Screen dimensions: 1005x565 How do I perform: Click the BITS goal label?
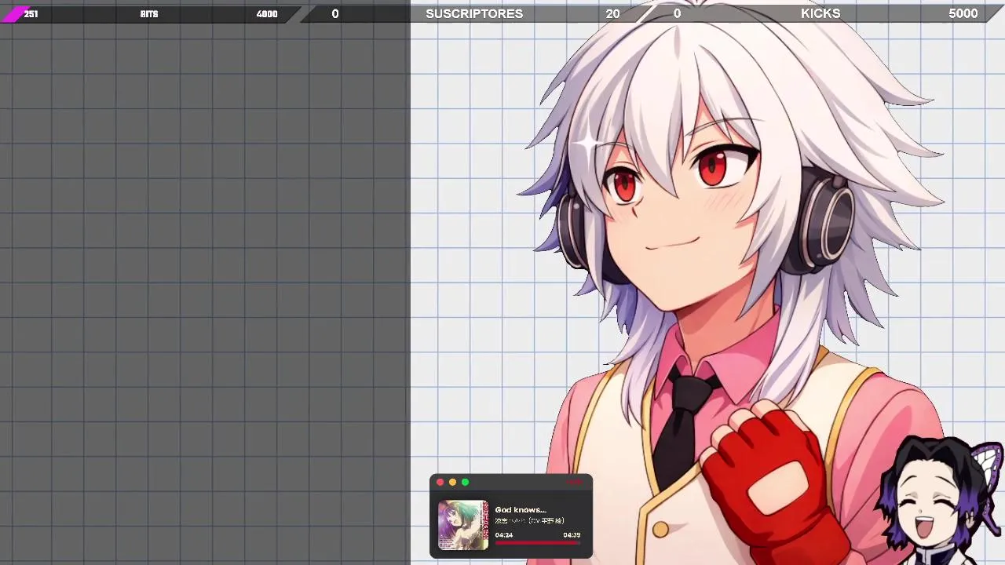pos(149,14)
